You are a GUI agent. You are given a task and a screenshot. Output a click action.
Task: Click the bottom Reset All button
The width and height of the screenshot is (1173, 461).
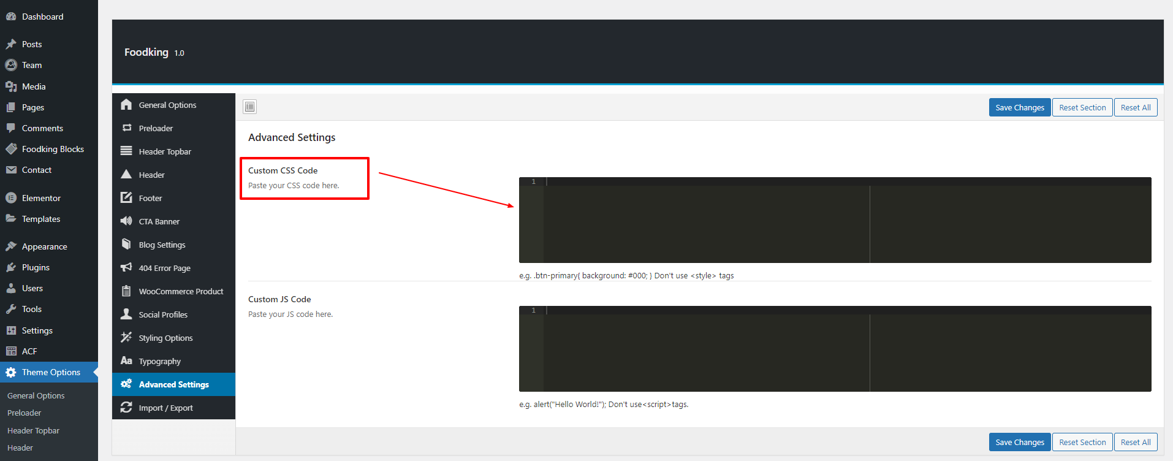click(1136, 442)
